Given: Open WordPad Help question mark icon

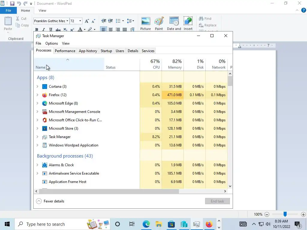Looking at the screenshot, I should click(303, 10).
